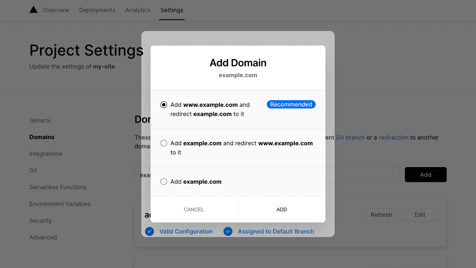
Task: Confirm with ADD in the dialog
Action: 281,209
